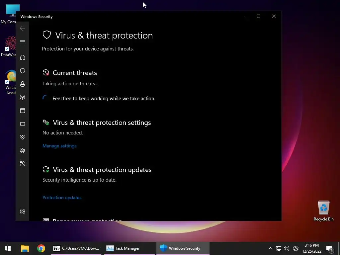Open the Windows Start button
The image size is (340, 255).
click(8, 248)
